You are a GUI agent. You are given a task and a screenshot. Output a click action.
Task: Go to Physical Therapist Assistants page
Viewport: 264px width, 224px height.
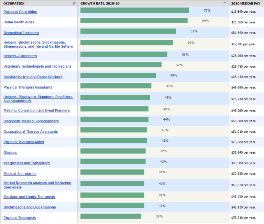tap(28, 87)
